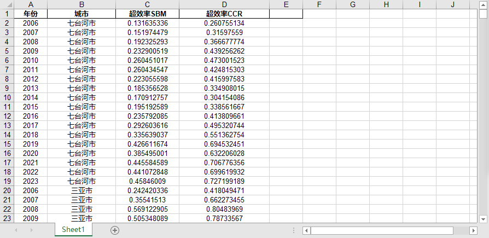The image size is (489, 238).
Task: Select cell with value 0.192325293
Action: click(148, 42)
